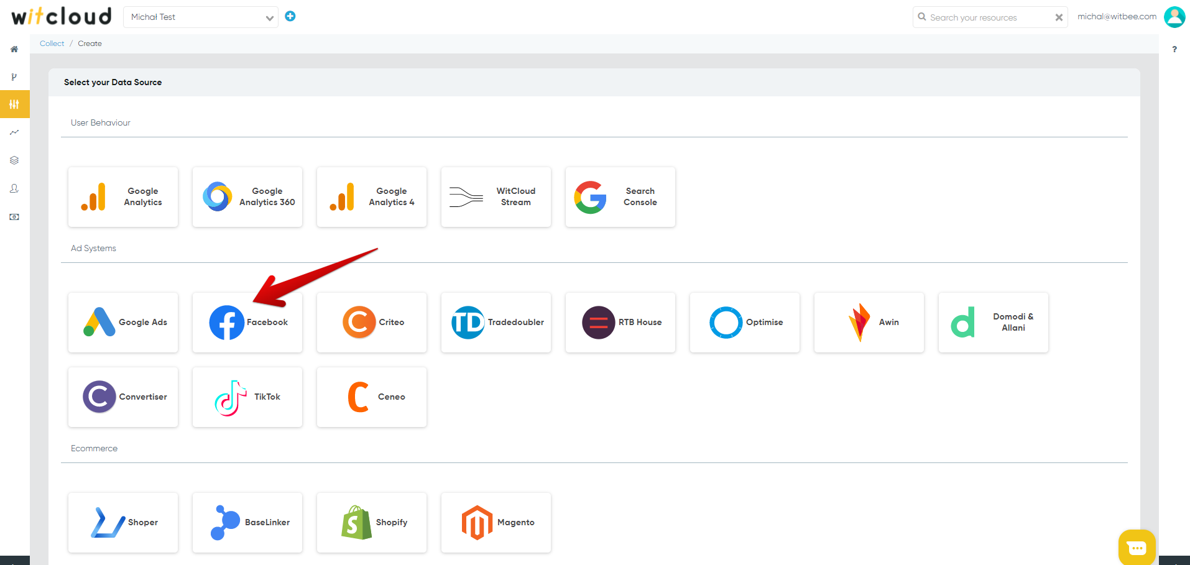Open the home icon in sidebar
This screenshot has width=1190, height=565.
[x=14, y=49]
